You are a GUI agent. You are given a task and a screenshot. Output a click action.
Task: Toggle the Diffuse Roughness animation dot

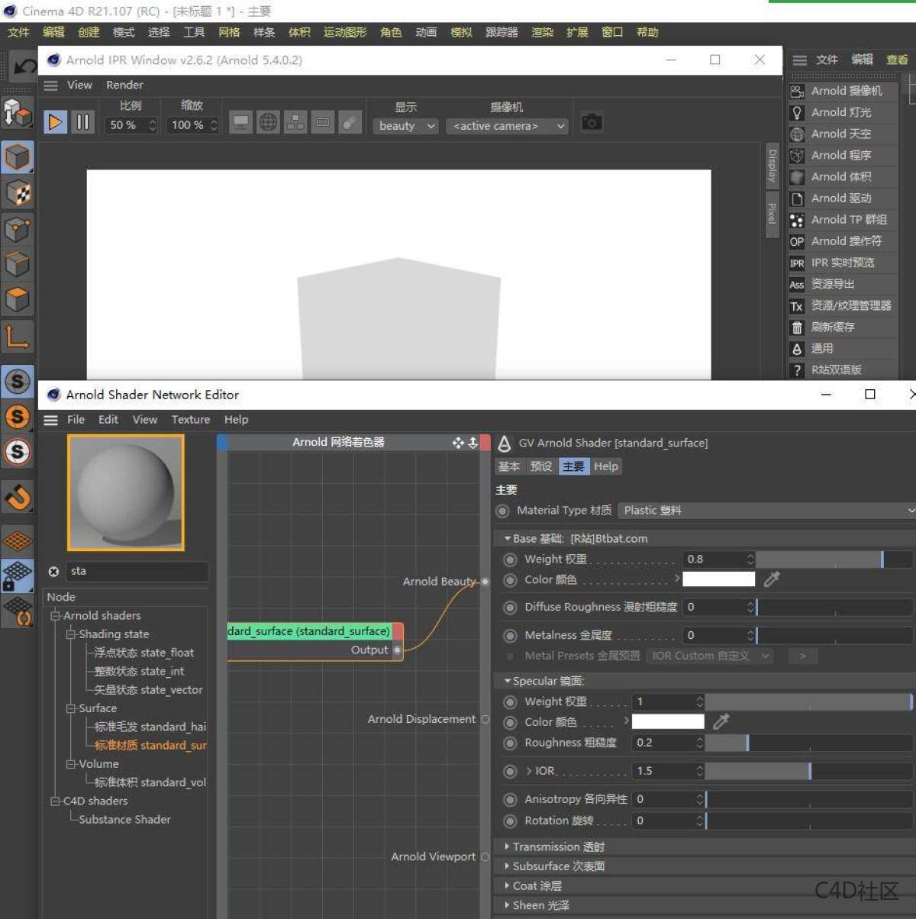(510, 608)
